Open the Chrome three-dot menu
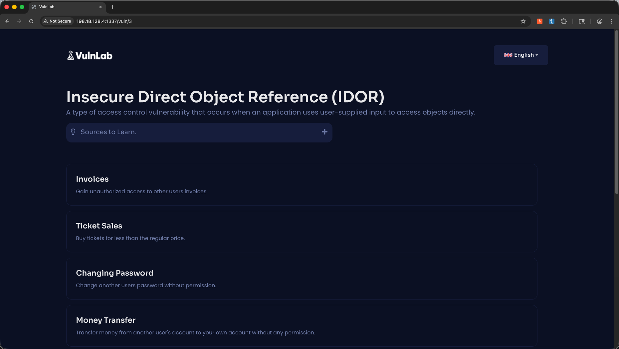The image size is (619, 349). [612, 21]
